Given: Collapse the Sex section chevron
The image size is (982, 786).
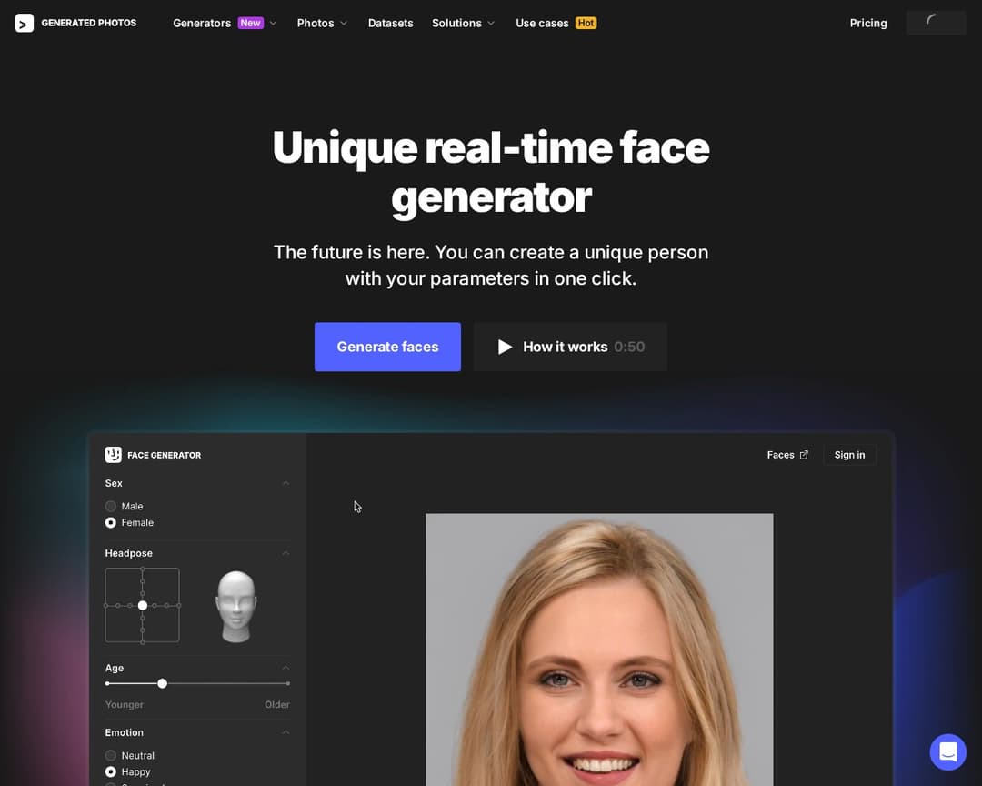Looking at the screenshot, I should click(x=286, y=483).
